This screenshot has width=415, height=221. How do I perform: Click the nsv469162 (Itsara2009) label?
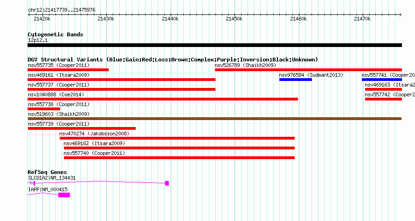(x=94, y=143)
